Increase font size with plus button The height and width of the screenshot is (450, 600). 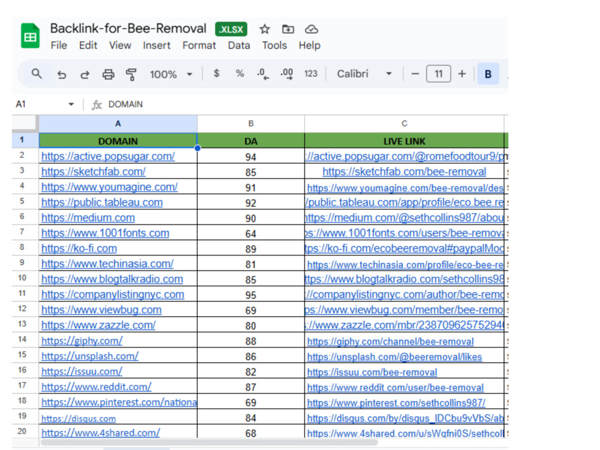tap(462, 73)
